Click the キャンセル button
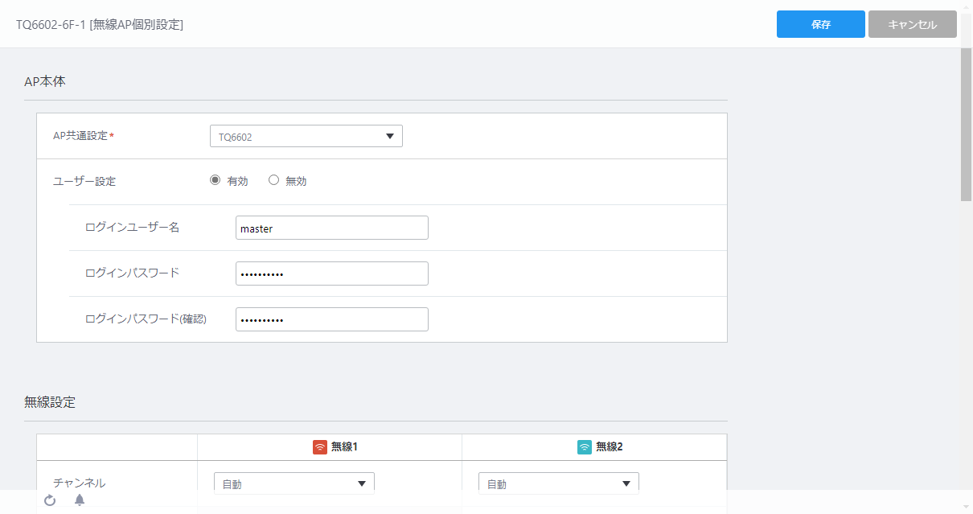The width and height of the screenshot is (973, 514). tap(913, 24)
